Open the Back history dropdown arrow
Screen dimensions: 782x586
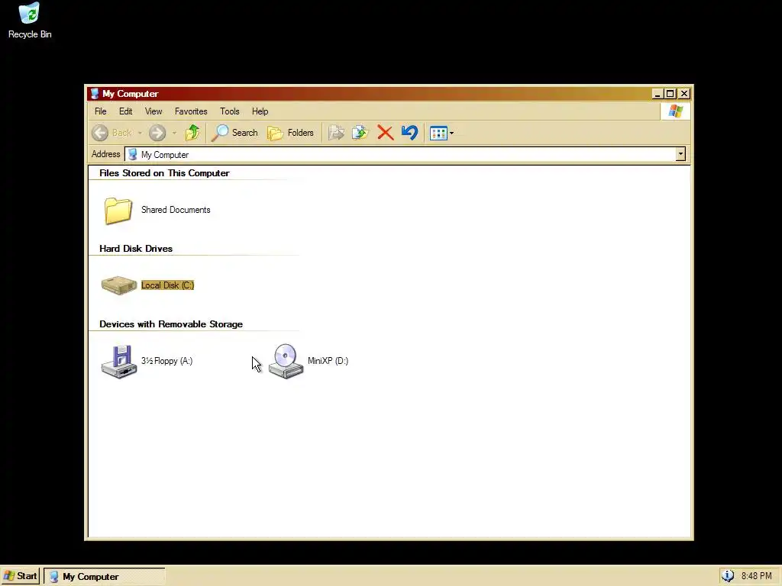pyautogui.click(x=141, y=133)
